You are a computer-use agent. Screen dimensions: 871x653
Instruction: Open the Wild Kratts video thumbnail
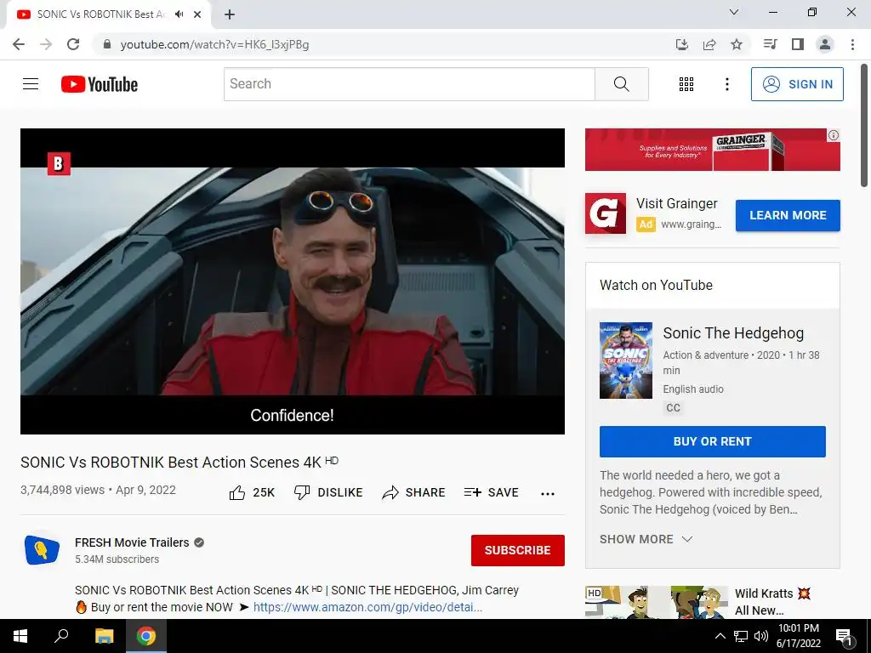coord(657,602)
